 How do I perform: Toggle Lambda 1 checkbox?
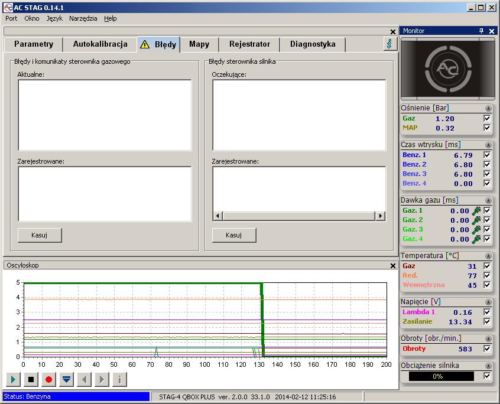[x=487, y=312]
